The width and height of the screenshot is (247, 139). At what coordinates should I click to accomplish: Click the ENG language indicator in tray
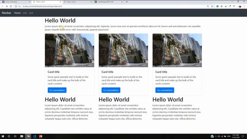[229, 136]
